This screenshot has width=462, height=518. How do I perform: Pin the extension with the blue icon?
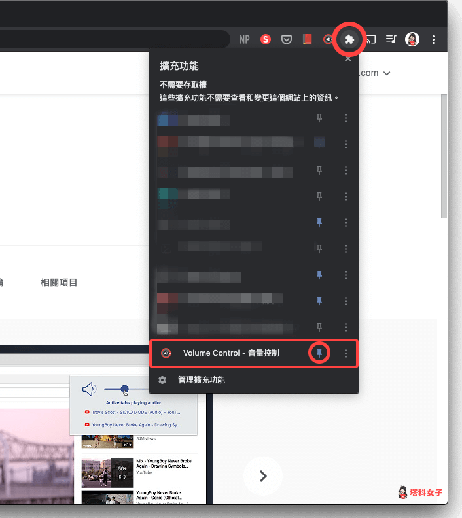(319, 118)
